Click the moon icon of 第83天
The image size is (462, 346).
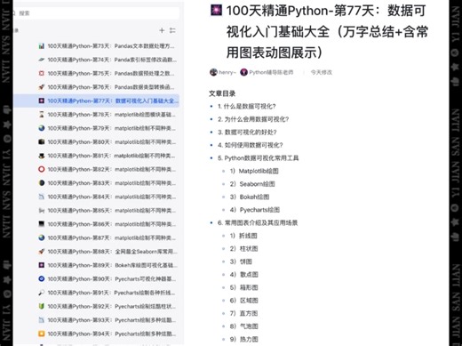click(42, 183)
